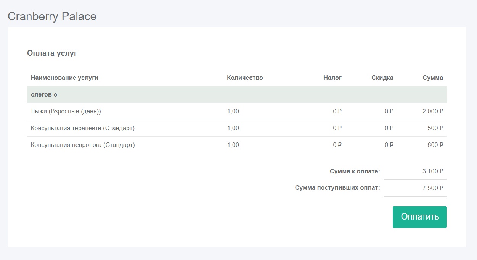Select the Лыжи (Взрослые (день)) service row
This screenshot has height=260, width=477.
coord(66,111)
